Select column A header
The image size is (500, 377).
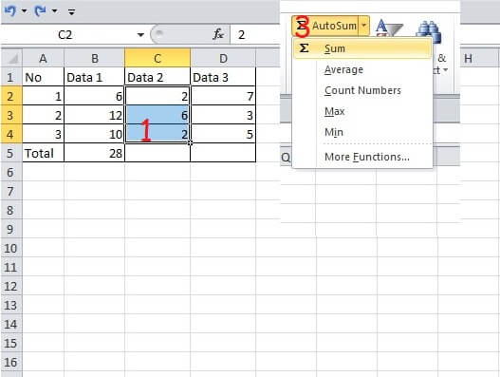point(43,58)
